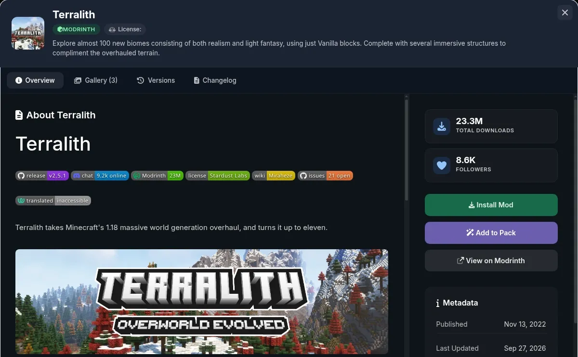Click the Add to Pack button
This screenshot has height=357, width=578.
491,233
